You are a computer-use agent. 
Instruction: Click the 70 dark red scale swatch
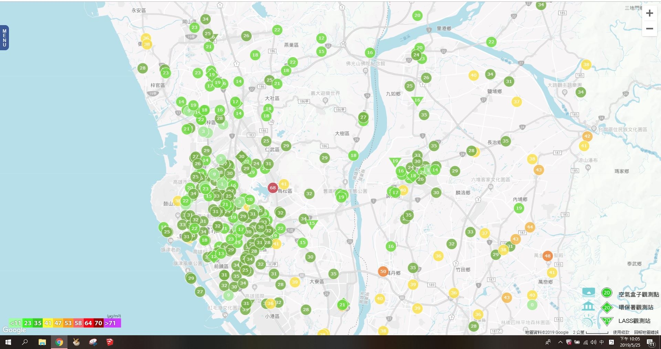(x=98, y=323)
